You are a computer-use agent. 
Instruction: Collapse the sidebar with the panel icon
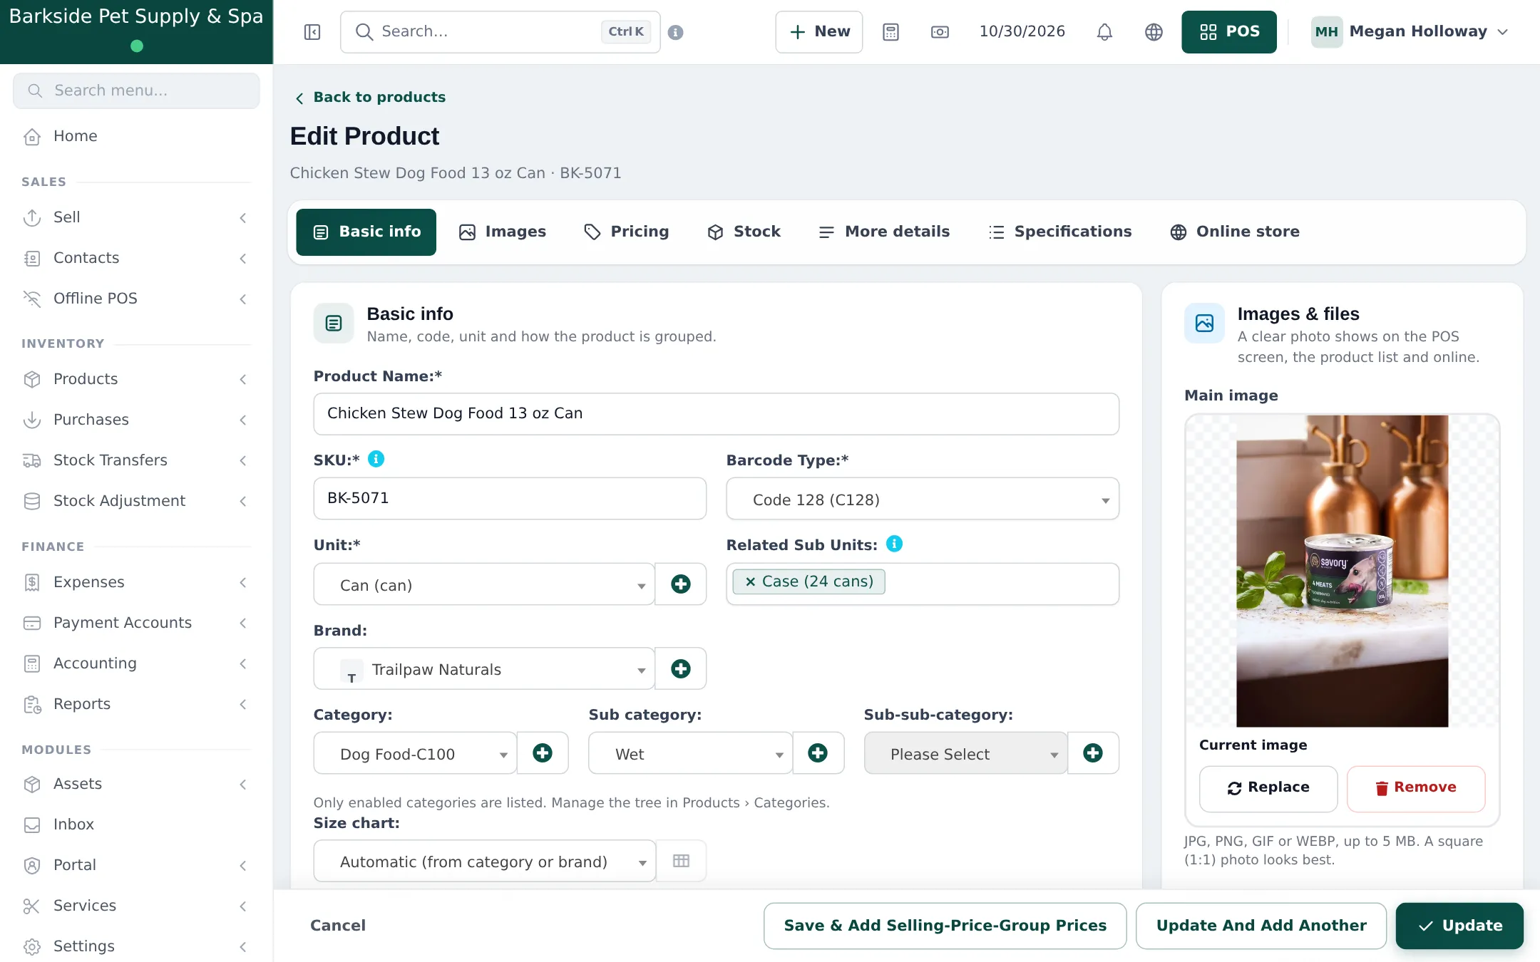coord(312,32)
